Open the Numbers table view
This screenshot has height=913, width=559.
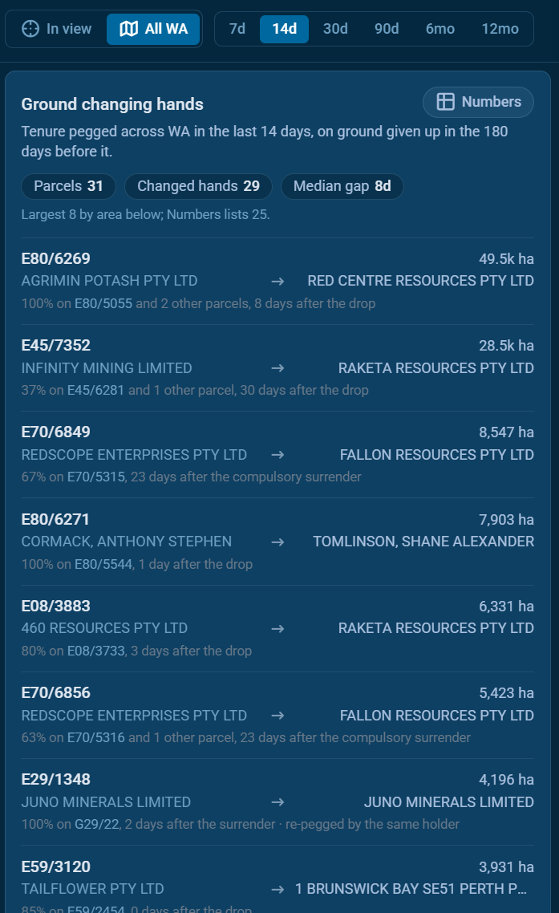click(478, 102)
